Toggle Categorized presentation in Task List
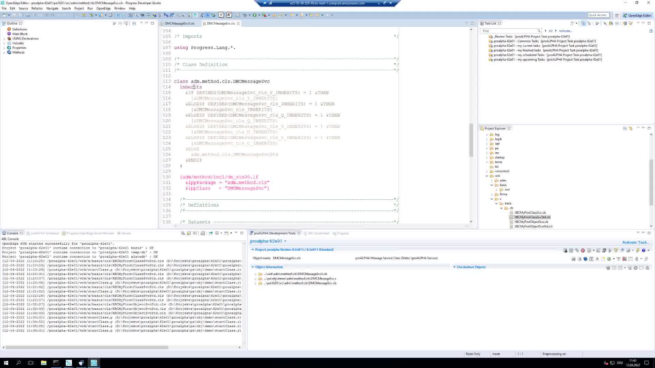Image resolution: width=655 pixels, height=368 pixels. 583,23
